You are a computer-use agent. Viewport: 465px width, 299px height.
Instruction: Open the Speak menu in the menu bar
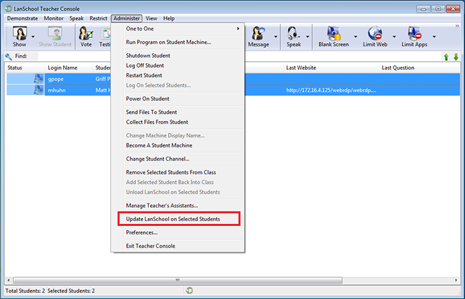[76, 19]
